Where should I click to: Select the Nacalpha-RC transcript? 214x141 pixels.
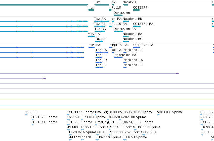(132, 39)
